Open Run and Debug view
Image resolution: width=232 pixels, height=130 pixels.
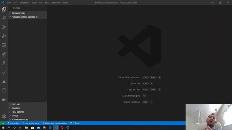click(4, 36)
